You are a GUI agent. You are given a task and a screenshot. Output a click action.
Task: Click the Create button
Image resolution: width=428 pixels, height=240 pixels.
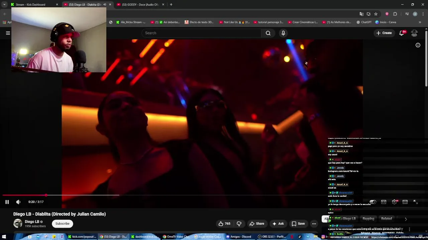click(x=384, y=33)
